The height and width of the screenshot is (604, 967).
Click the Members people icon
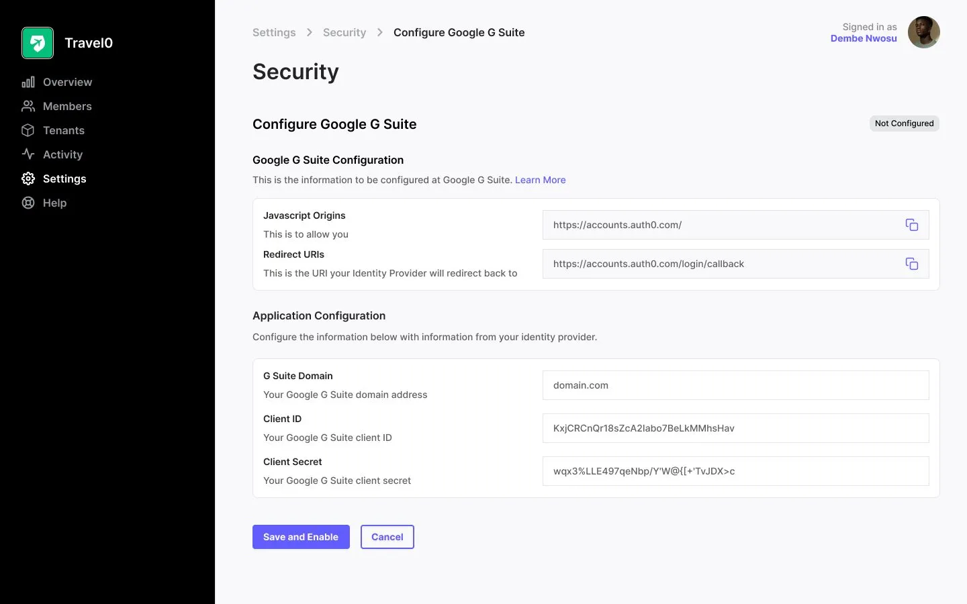[x=28, y=106]
